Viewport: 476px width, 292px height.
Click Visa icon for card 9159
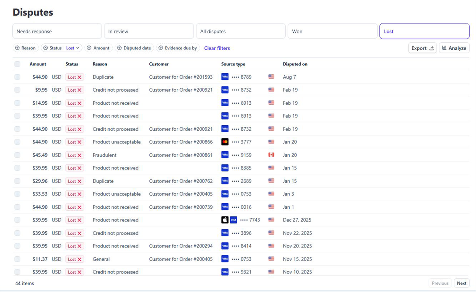(x=225, y=155)
